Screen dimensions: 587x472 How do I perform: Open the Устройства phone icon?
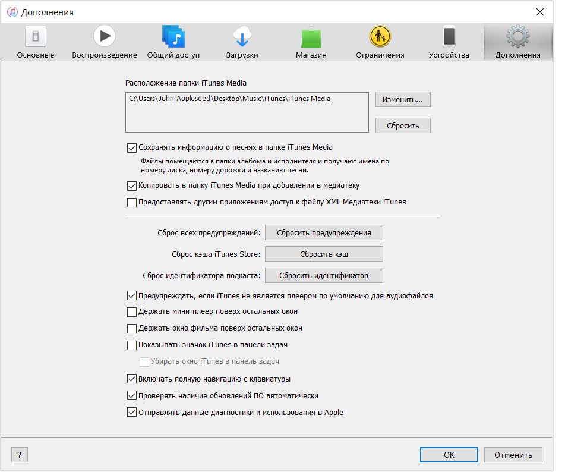(449, 37)
